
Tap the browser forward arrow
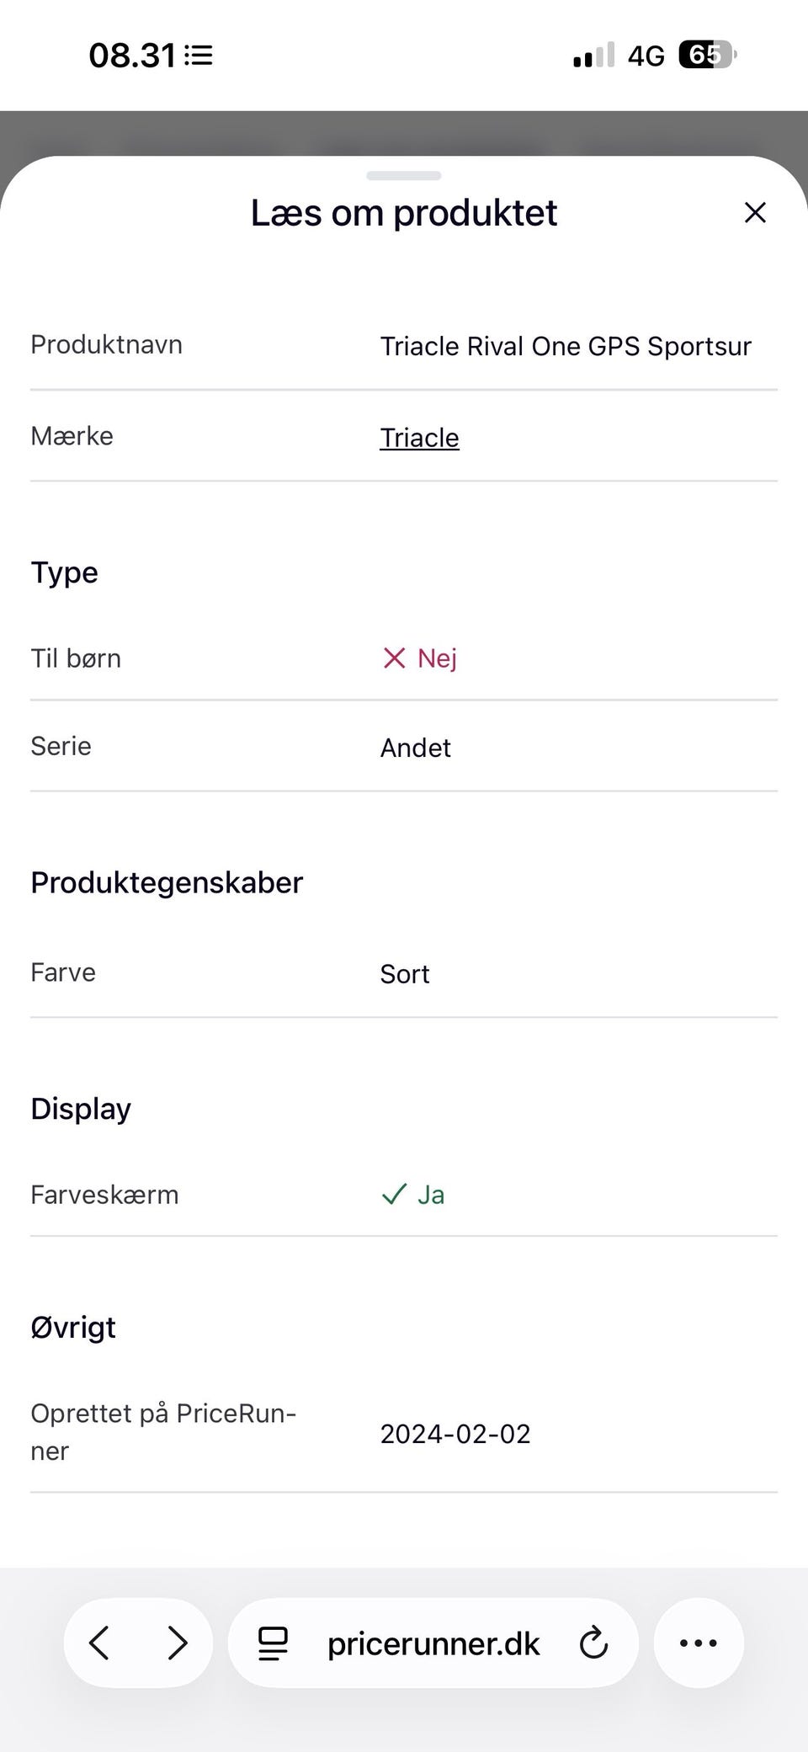pyautogui.click(x=177, y=1643)
